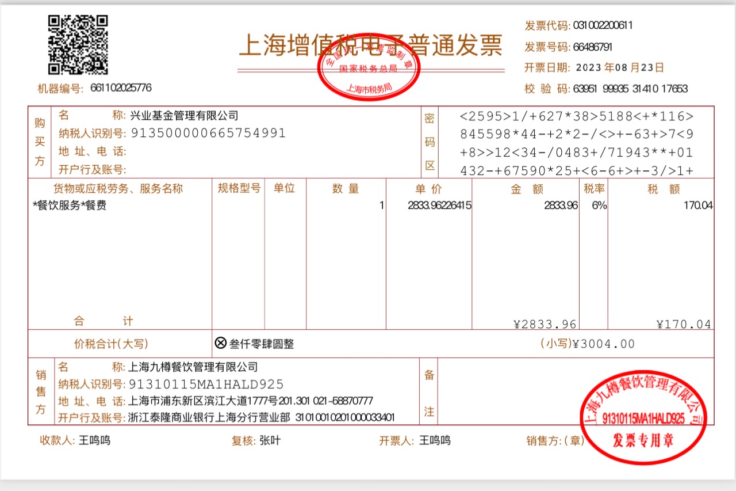Click amount 2833.96 in the 餐费 row

click(561, 205)
